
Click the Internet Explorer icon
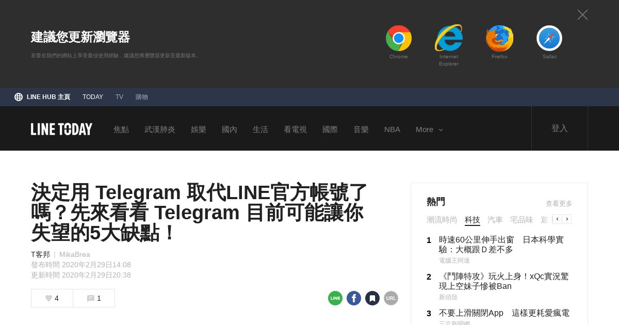[449, 38]
